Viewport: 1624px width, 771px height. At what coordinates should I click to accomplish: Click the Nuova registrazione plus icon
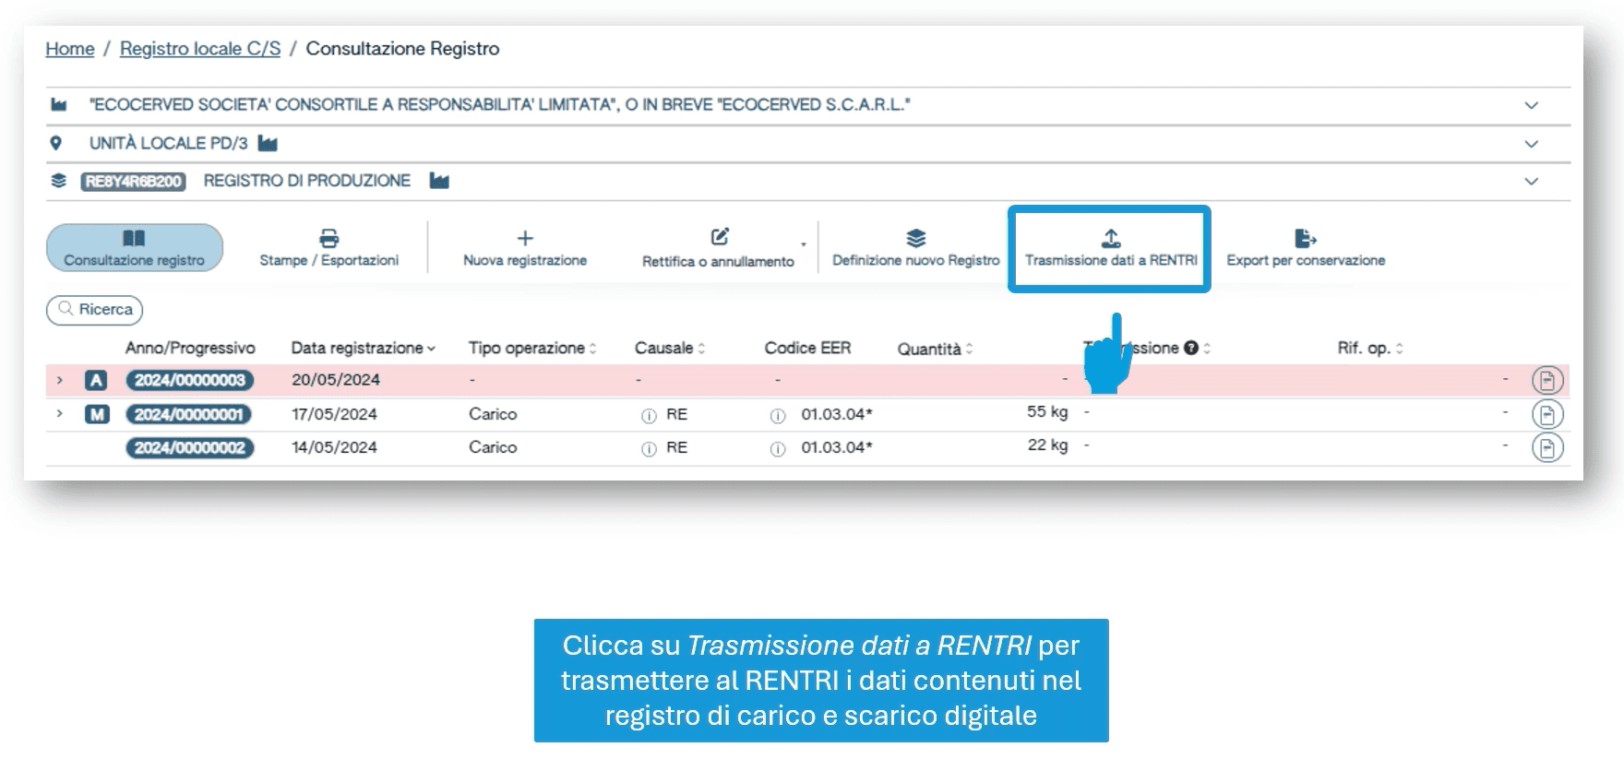click(524, 239)
